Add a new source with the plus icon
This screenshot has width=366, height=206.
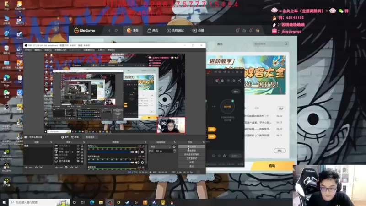click(x=56, y=167)
